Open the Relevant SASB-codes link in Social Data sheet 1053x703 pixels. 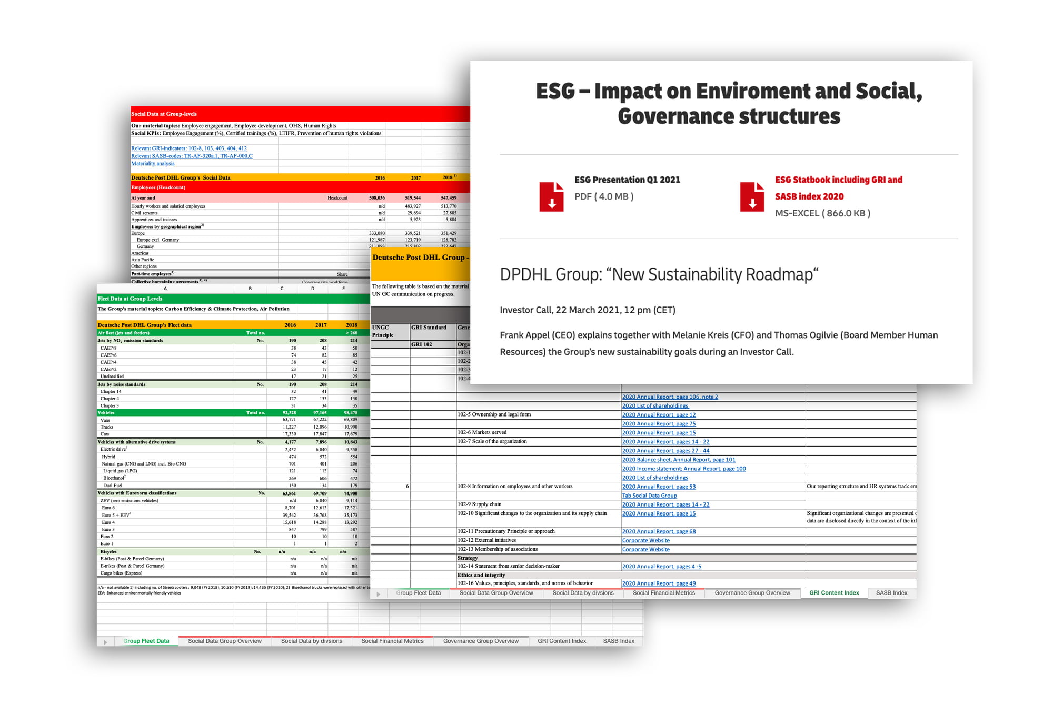point(192,156)
